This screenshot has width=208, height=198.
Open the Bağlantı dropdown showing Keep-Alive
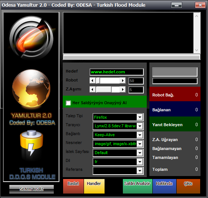coord(140,135)
